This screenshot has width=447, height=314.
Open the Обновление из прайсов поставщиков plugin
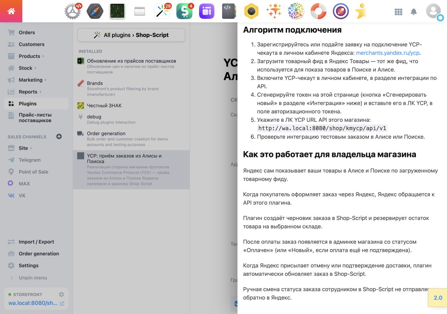point(131,66)
